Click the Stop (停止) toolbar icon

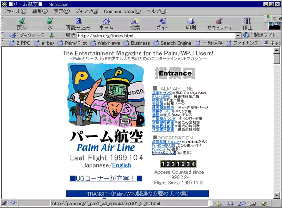click(x=248, y=24)
